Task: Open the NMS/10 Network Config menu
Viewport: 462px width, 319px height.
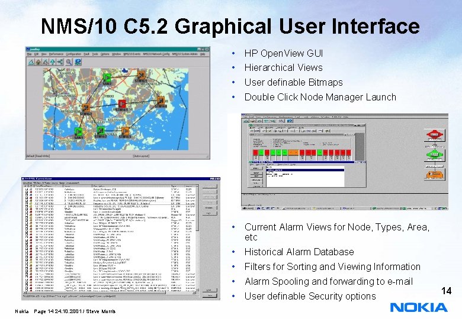Action: click(x=156, y=54)
